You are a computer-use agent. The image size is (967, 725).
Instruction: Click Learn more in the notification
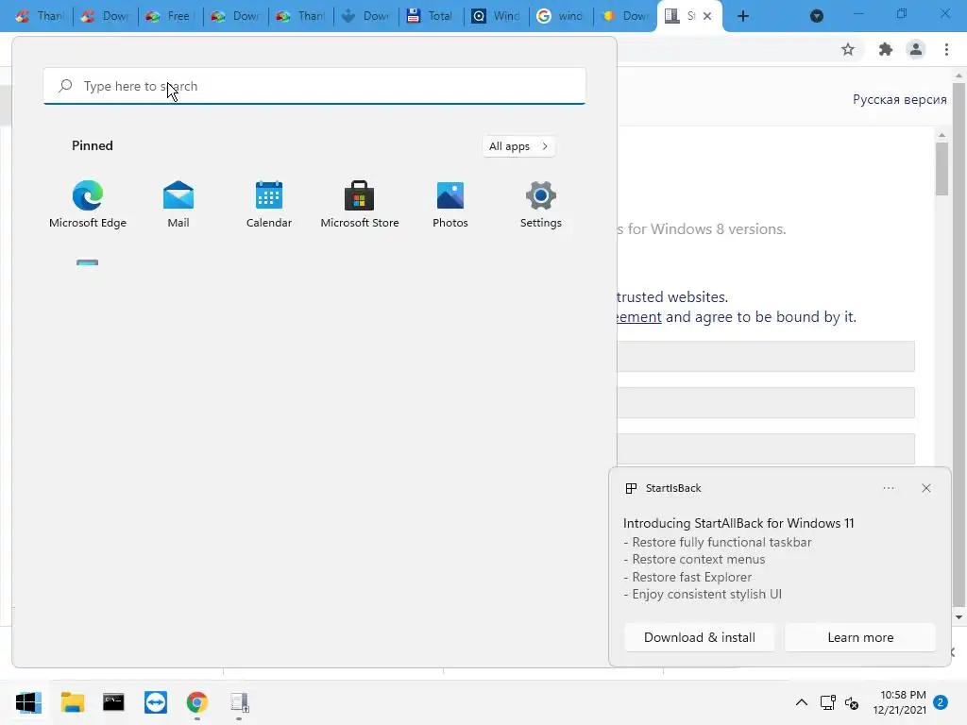click(860, 637)
